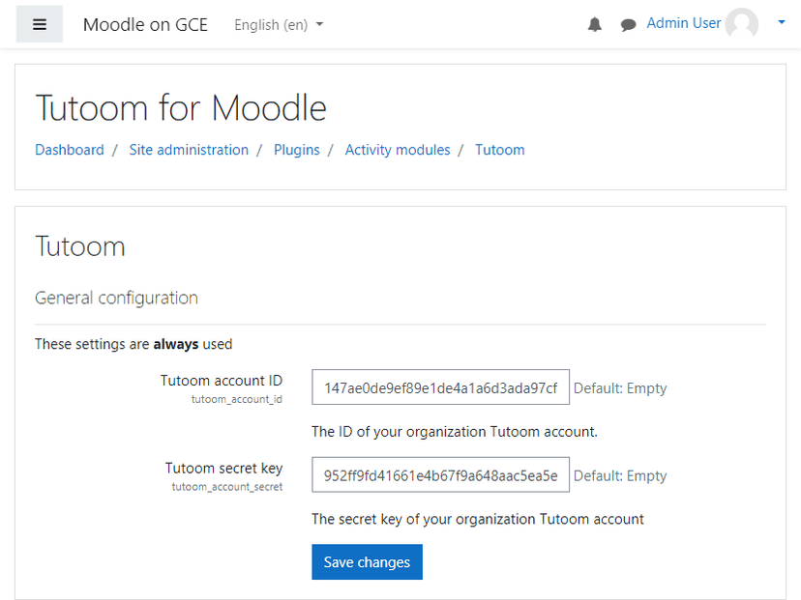
Task: Click the Admin User profile avatar
Action: click(742, 23)
